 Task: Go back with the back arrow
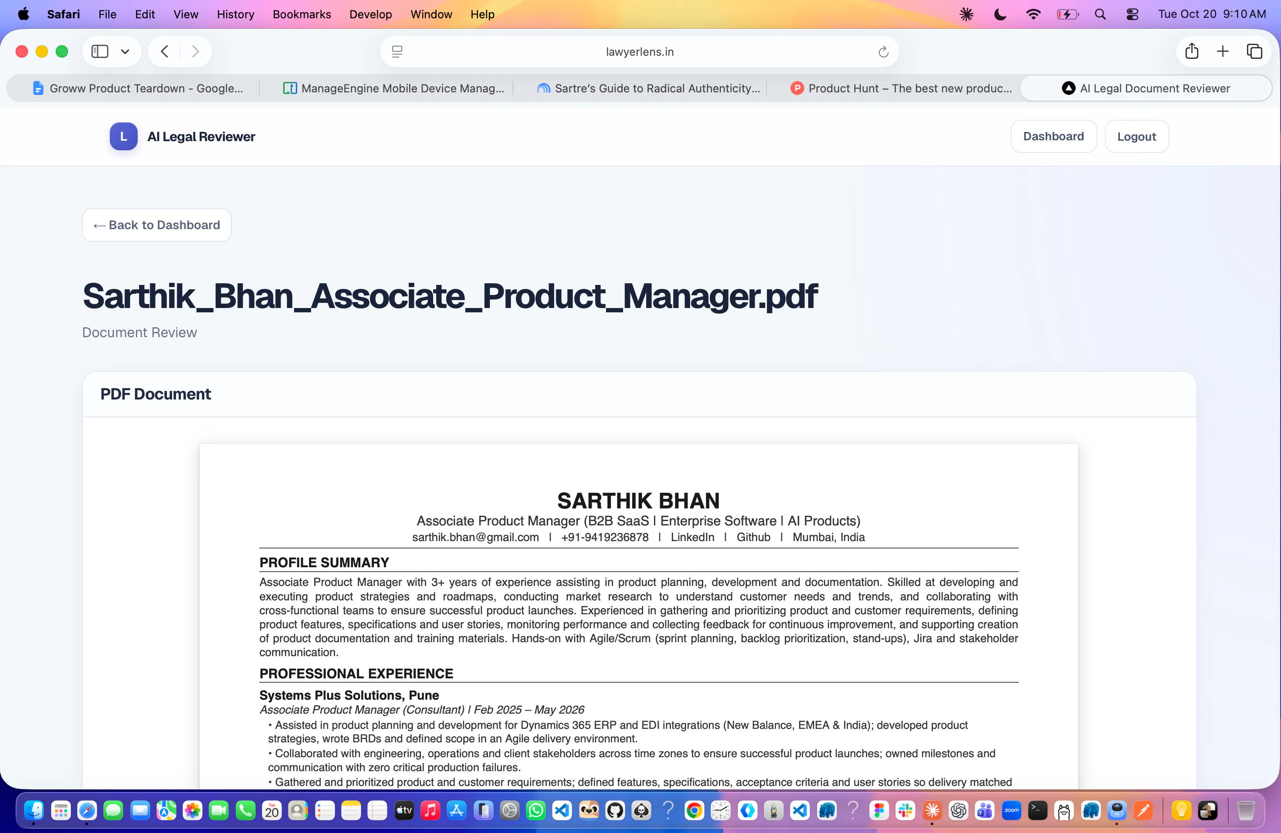[165, 52]
